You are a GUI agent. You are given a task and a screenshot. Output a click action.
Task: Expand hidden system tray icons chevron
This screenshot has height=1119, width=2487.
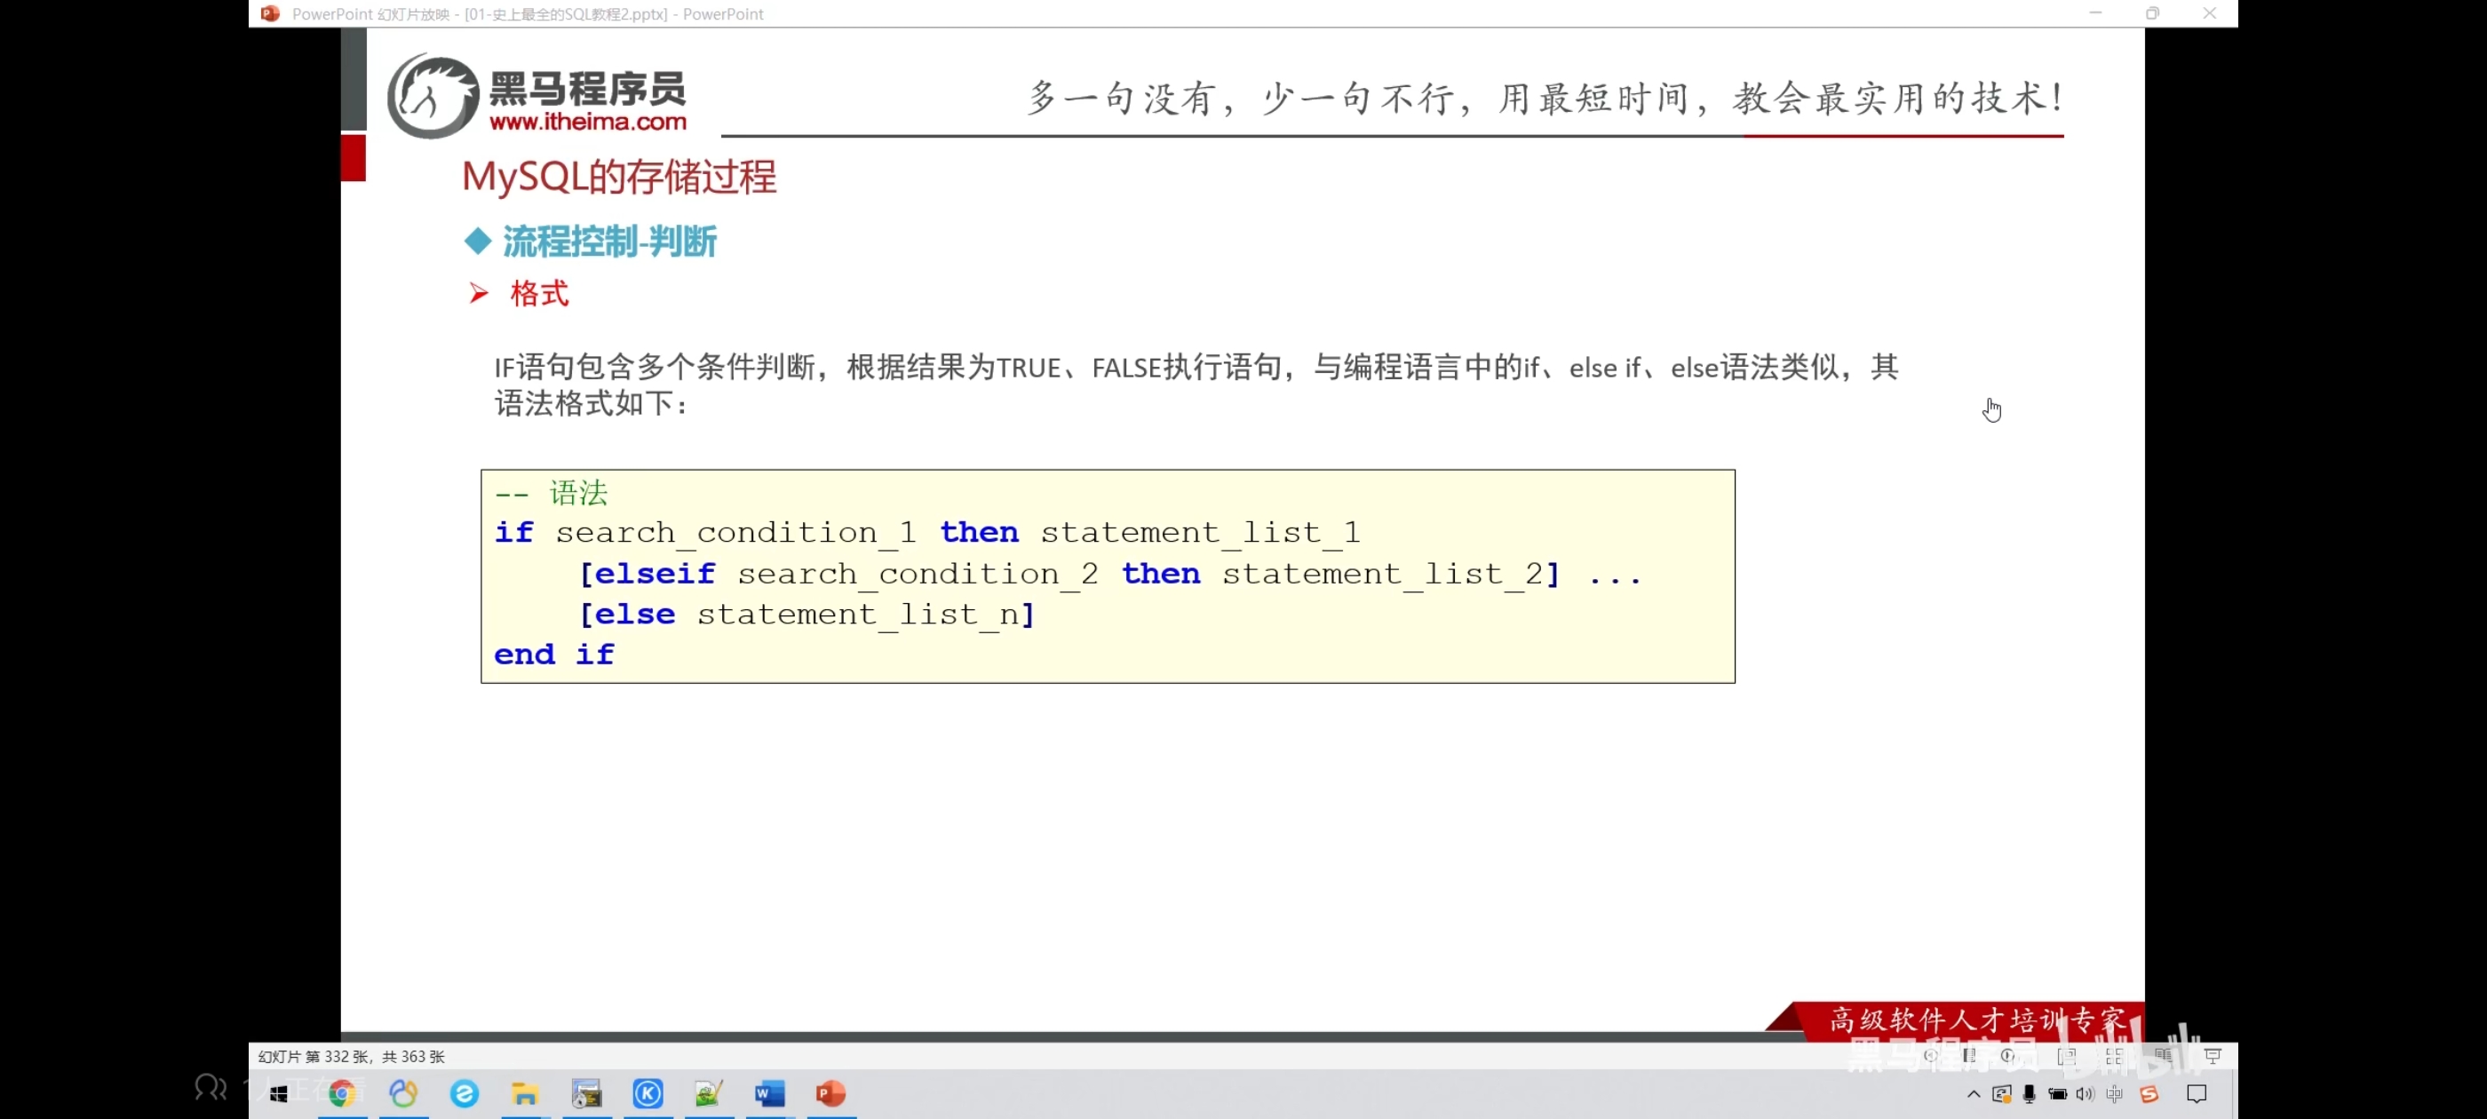pyautogui.click(x=1974, y=1093)
